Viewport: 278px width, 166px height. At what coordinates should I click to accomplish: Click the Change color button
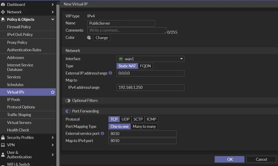pos(102,38)
